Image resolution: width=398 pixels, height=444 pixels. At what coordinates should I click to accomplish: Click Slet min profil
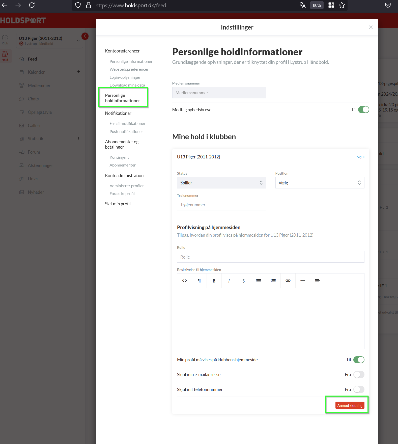pyautogui.click(x=118, y=204)
